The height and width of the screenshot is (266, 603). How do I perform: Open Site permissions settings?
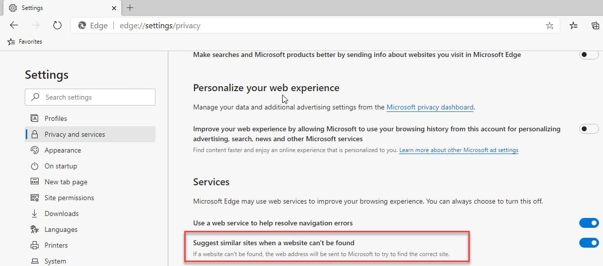click(x=69, y=198)
